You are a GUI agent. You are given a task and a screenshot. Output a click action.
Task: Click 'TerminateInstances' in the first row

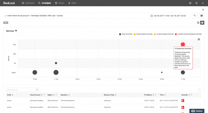67,101
